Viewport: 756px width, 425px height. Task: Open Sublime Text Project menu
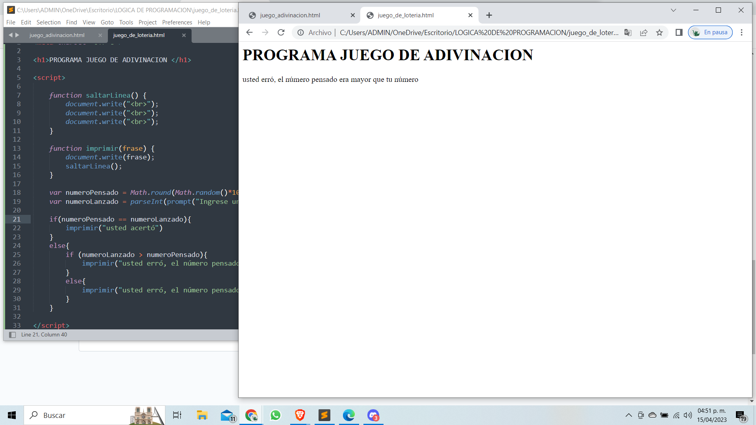(148, 22)
